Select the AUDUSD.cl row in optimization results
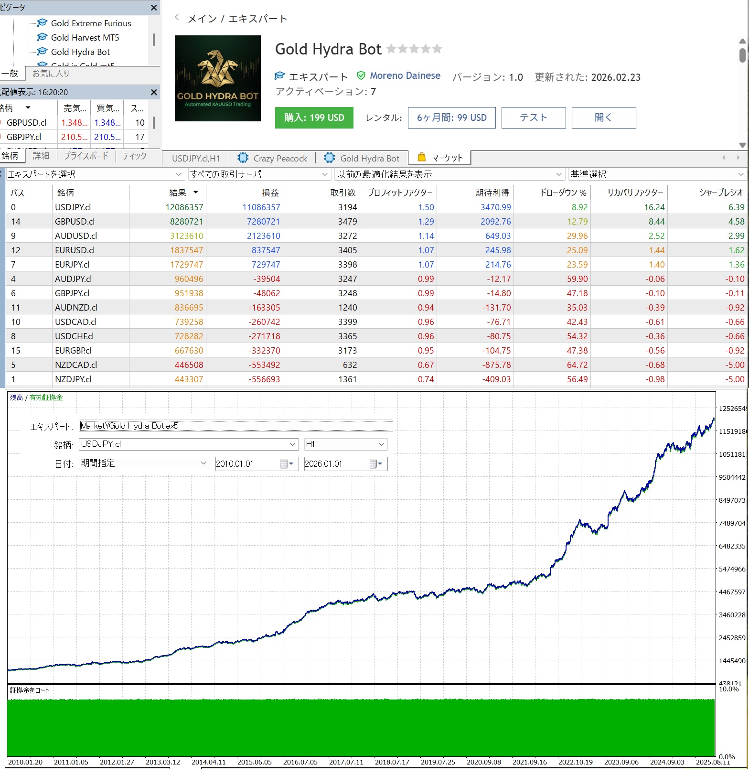Image resolution: width=749 pixels, height=775 pixels. pyautogui.click(x=376, y=236)
